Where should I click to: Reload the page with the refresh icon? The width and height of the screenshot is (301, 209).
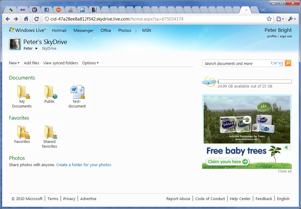pos(36,19)
